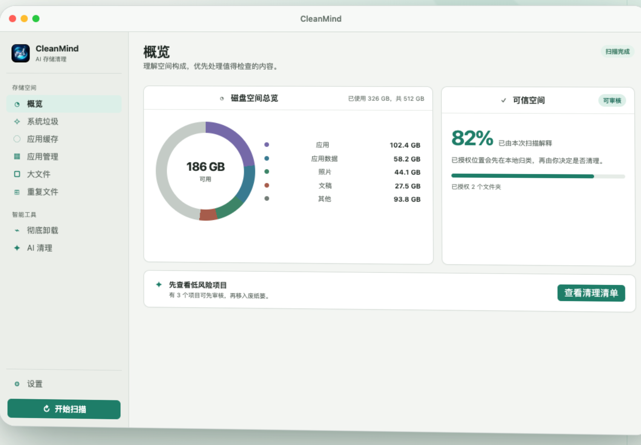The width and height of the screenshot is (641, 445).
Task: Click the 开始扫描 button
Action: pos(64,409)
